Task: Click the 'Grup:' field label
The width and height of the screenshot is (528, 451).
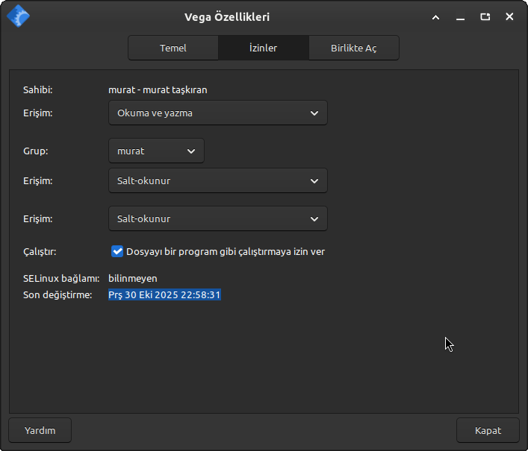Action: (35, 151)
